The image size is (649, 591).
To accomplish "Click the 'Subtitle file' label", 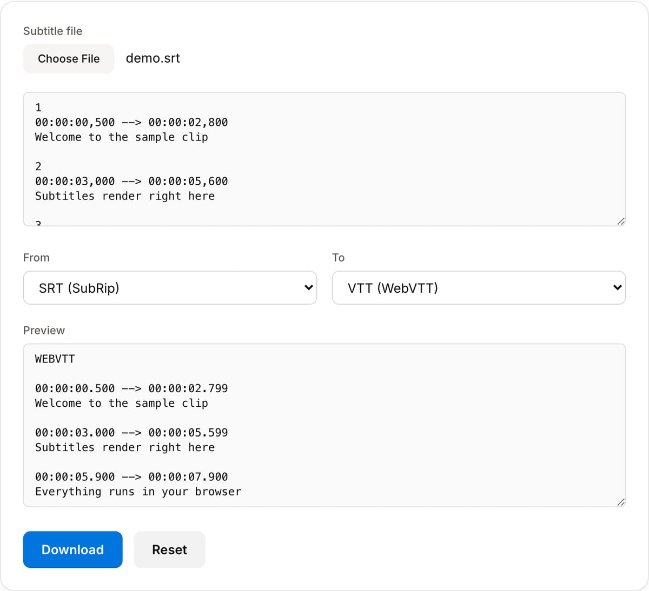I will click(x=53, y=31).
